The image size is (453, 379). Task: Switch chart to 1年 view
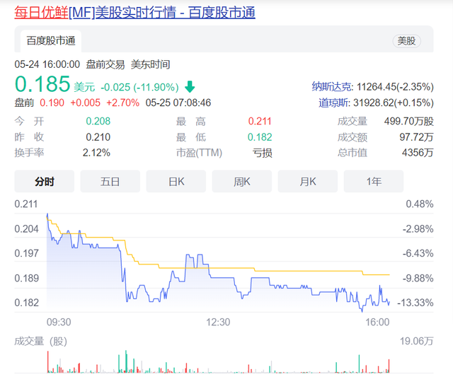[374, 181]
